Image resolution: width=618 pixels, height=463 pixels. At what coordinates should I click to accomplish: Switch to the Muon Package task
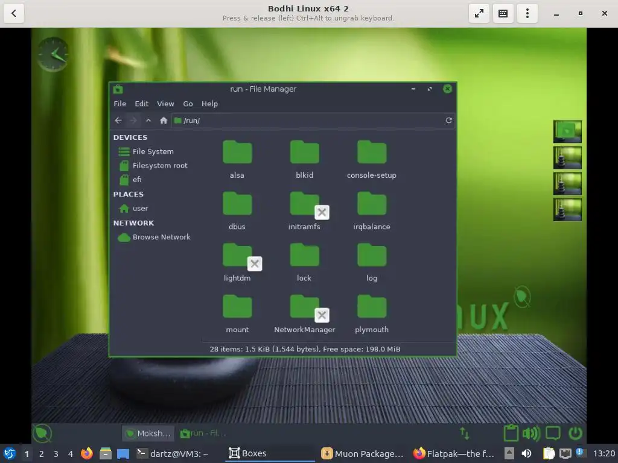[x=363, y=453]
